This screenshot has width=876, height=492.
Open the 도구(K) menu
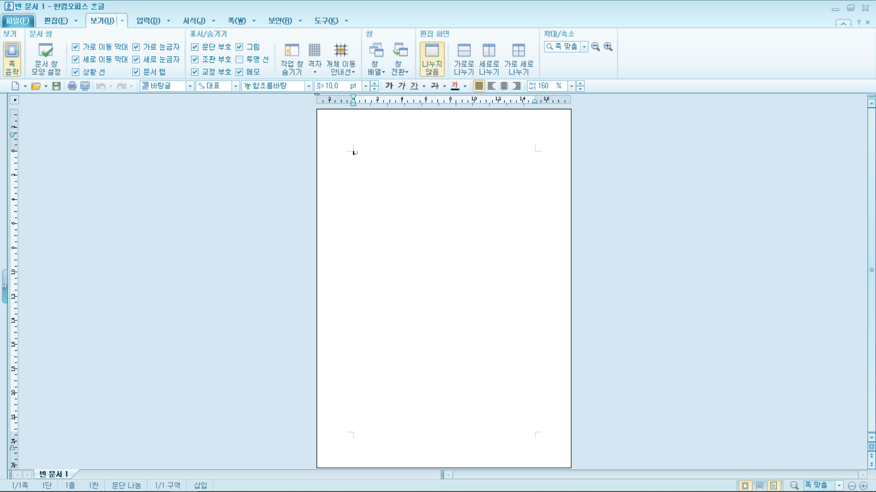coord(326,20)
